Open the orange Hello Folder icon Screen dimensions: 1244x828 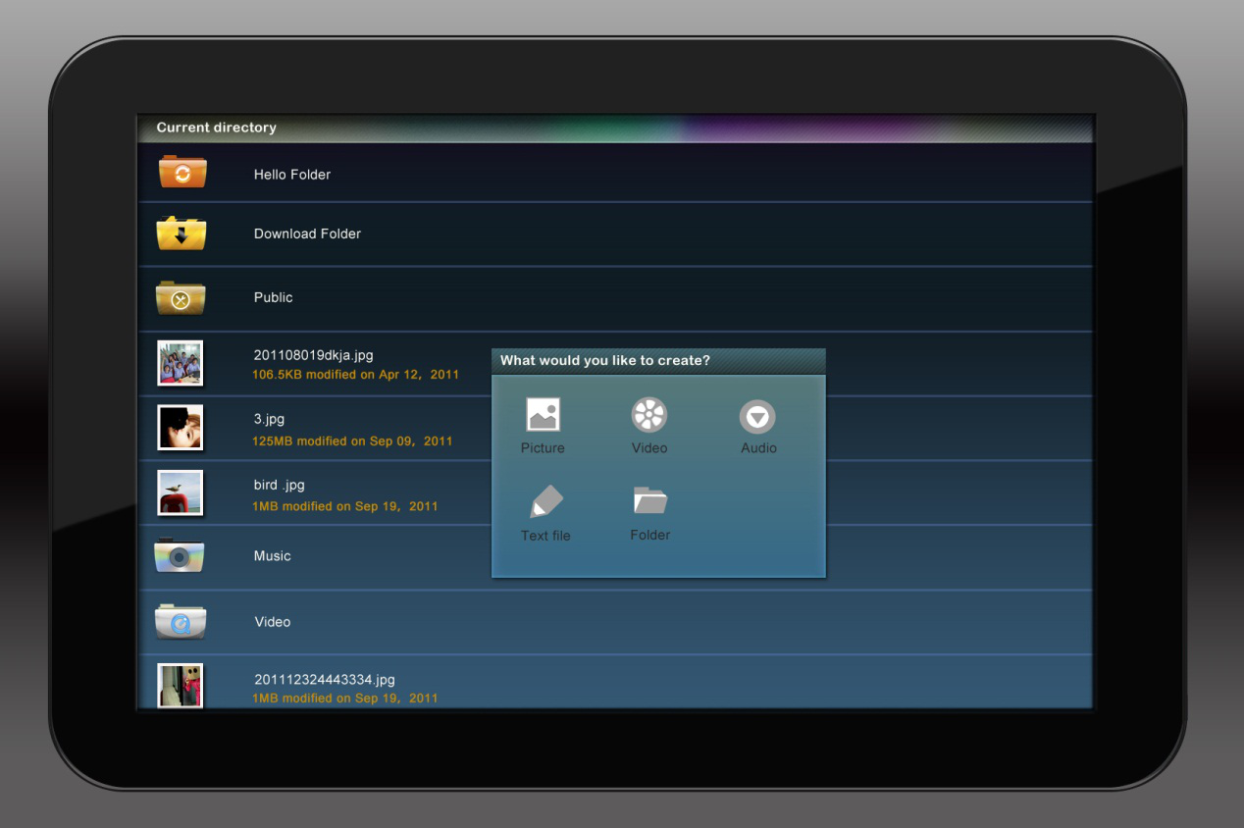[182, 173]
